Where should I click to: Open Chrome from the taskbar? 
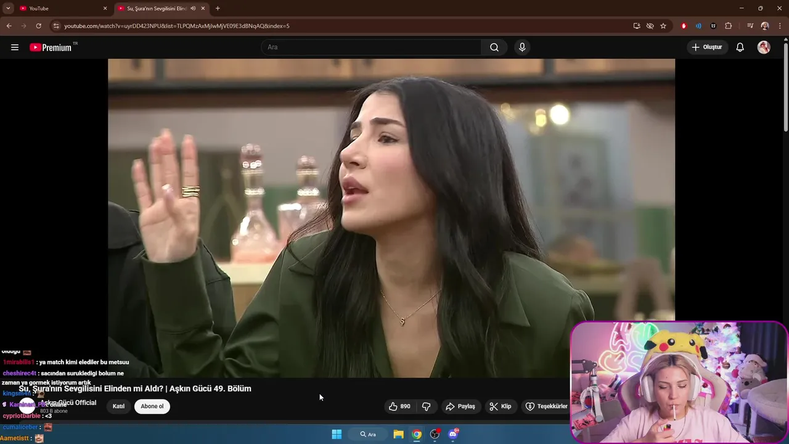pyautogui.click(x=417, y=434)
